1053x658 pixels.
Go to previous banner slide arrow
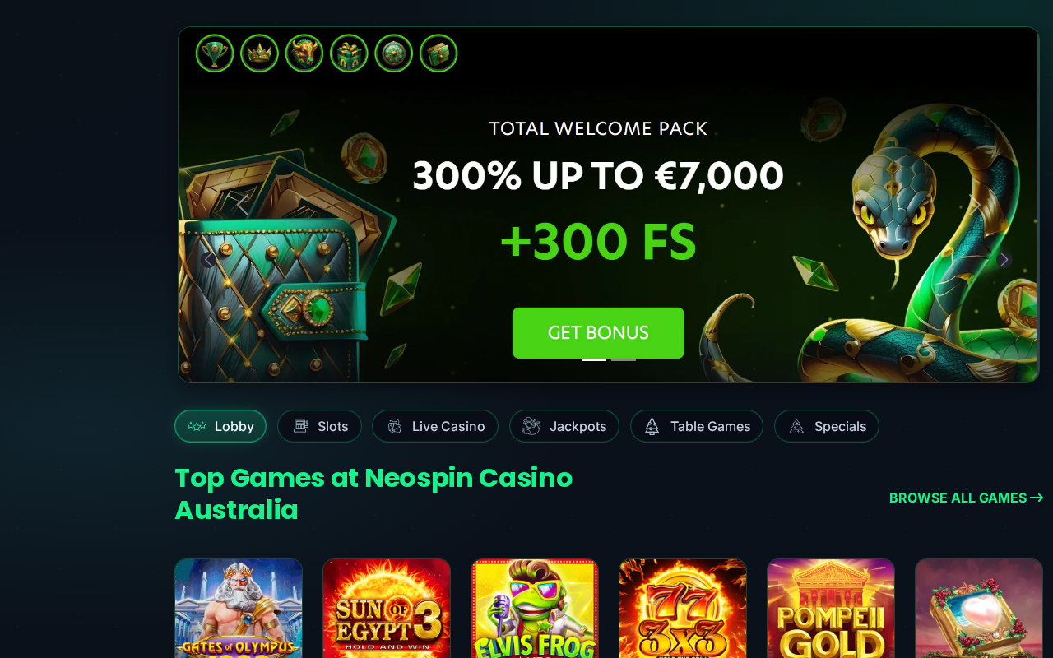209,259
